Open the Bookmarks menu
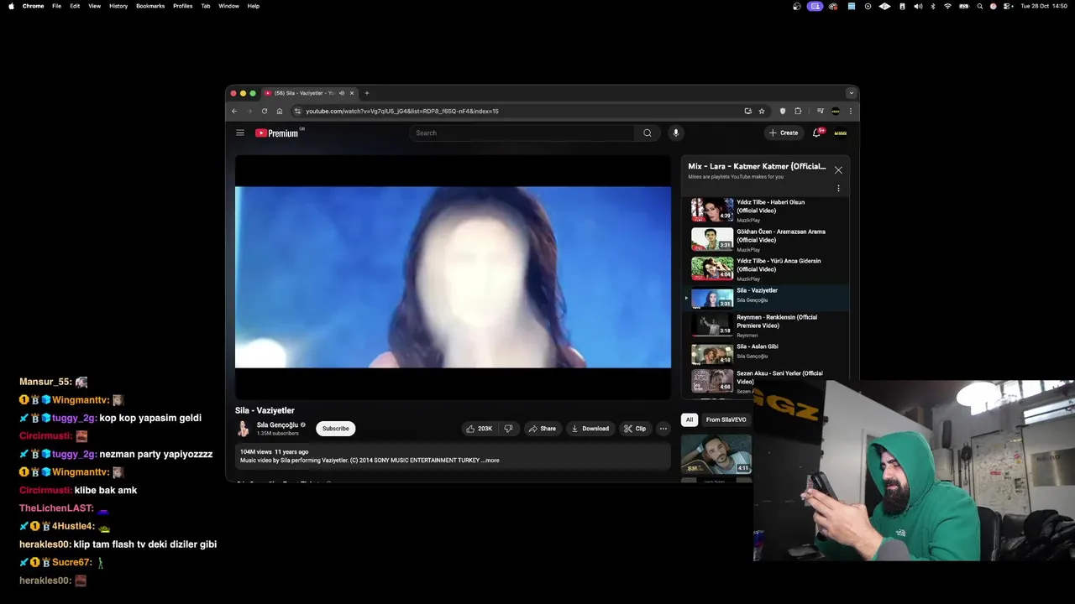The height and width of the screenshot is (604, 1075). pyautogui.click(x=150, y=6)
